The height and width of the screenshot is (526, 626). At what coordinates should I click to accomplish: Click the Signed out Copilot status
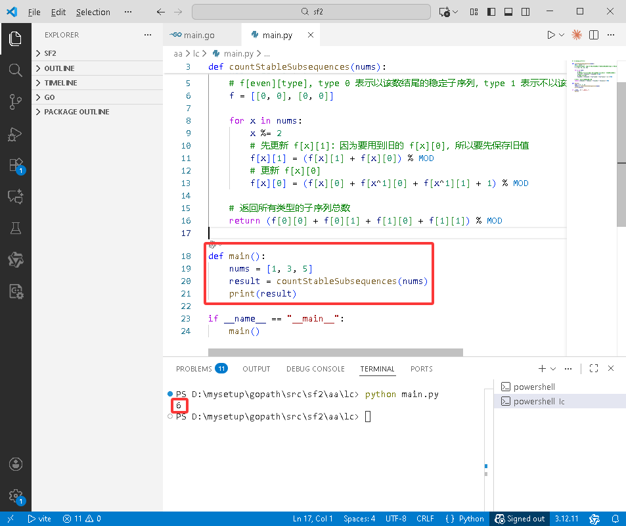(x=520, y=519)
